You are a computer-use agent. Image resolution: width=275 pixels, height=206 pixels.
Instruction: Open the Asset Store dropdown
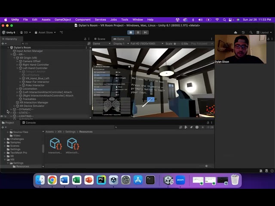pos(45,33)
